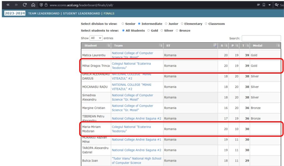Click the browser back button
The width and height of the screenshot is (284, 166).
click(8, 5)
